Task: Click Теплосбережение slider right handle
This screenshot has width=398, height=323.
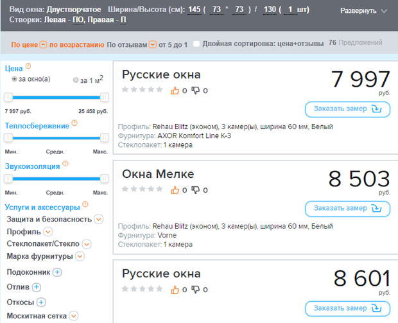Action: [x=105, y=137]
